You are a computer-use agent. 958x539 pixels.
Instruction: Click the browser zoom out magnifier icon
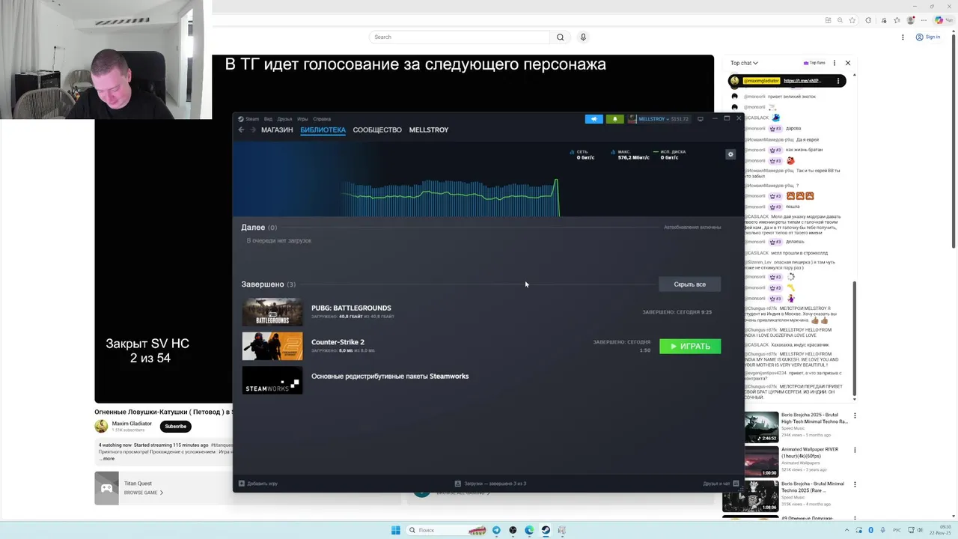pyautogui.click(x=840, y=20)
